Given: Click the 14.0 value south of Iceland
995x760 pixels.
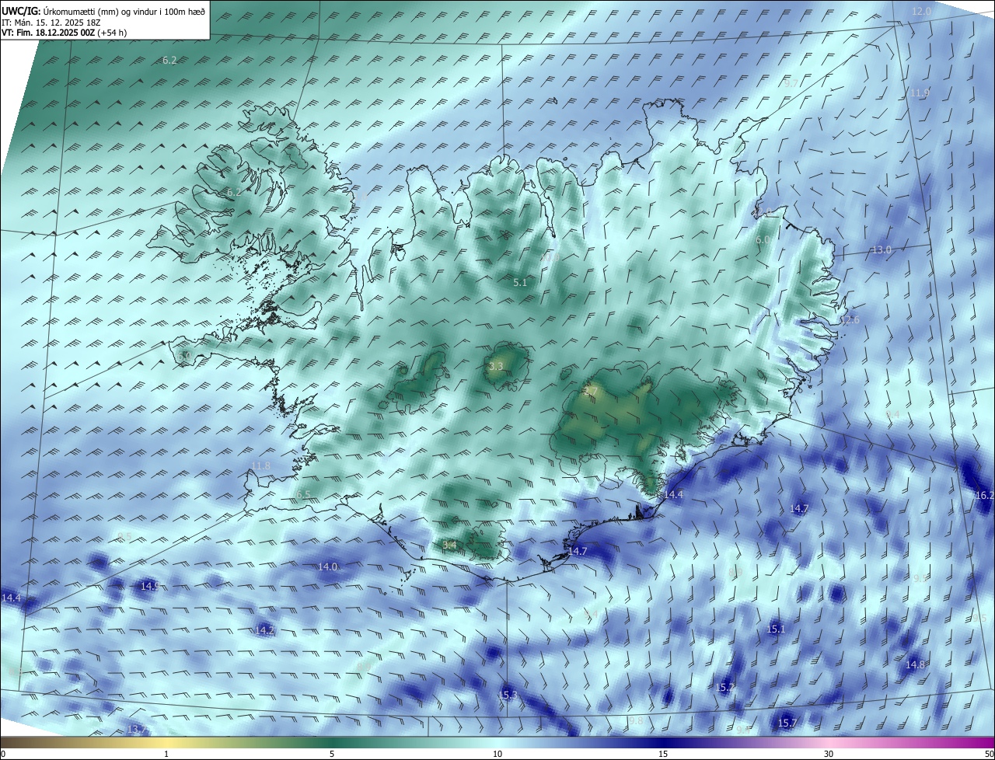Looking at the screenshot, I should (328, 567).
